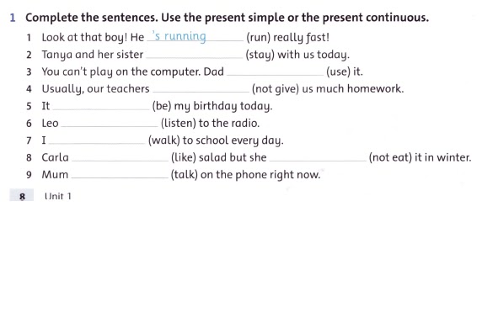482x323 pixels.
Task: Click the hint word '(listen)'
Action: tap(179, 124)
